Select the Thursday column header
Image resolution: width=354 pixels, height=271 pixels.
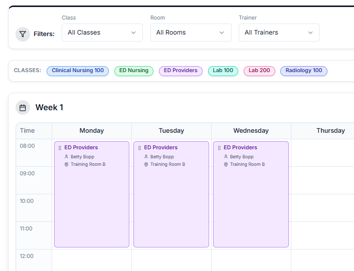click(330, 131)
